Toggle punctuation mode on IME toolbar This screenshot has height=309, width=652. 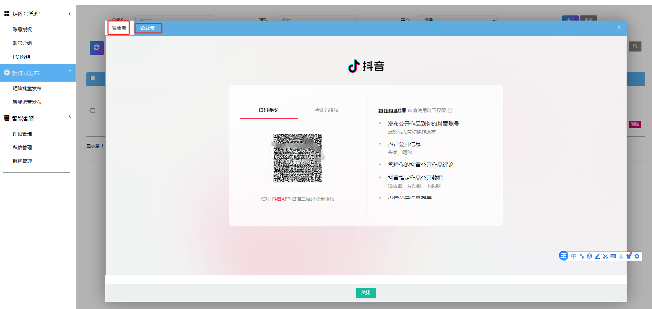(x=582, y=256)
